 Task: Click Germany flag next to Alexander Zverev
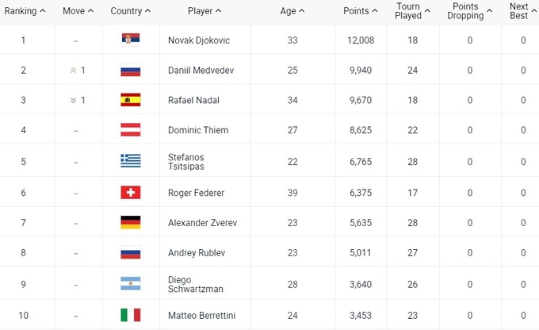tap(130, 223)
